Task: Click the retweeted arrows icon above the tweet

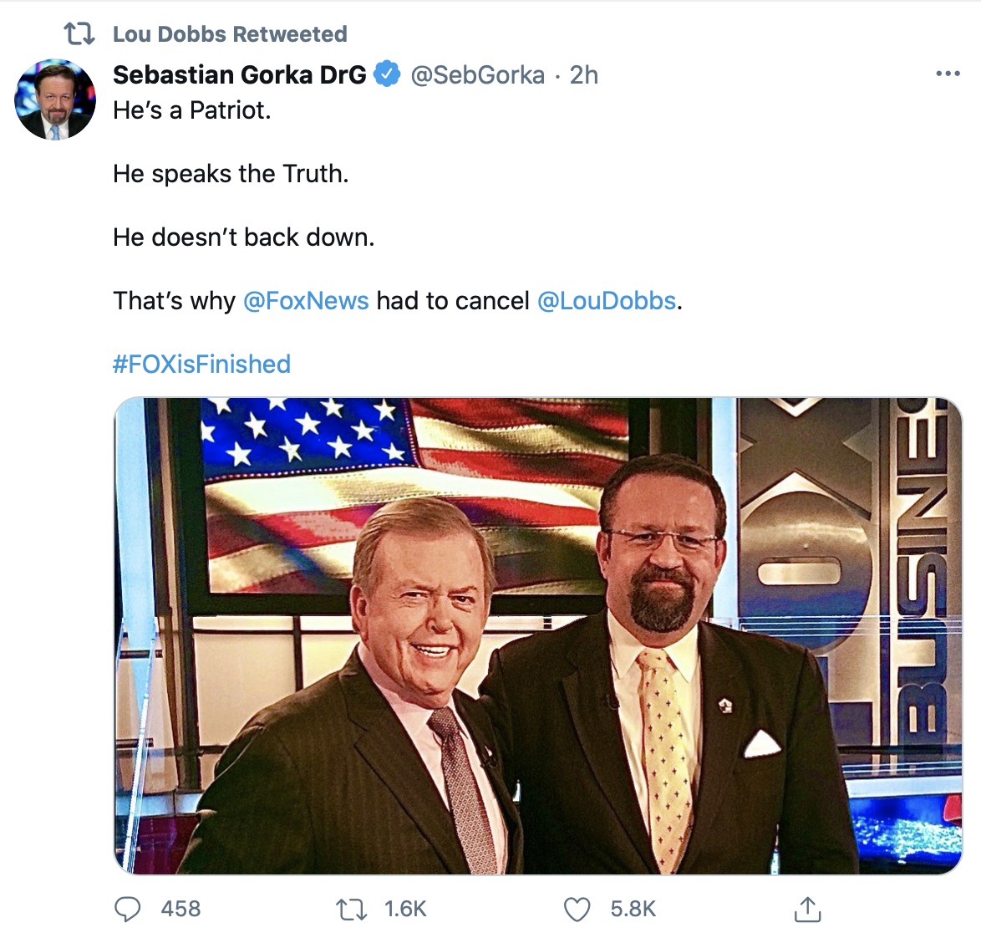Action: click(x=79, y=33)
